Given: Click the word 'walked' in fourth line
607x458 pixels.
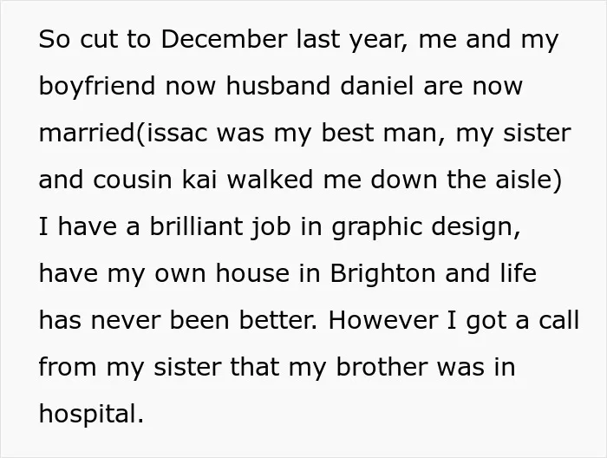Looking at the screenshot, I should coord(270,180).
